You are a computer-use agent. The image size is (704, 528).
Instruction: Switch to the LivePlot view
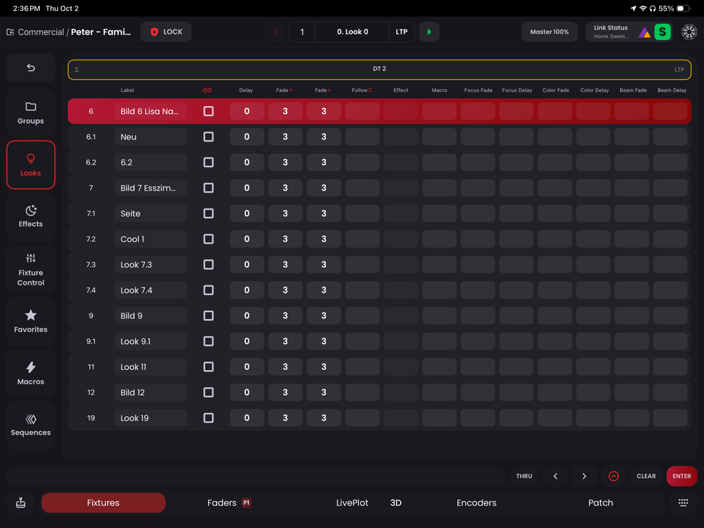(352, 503)
